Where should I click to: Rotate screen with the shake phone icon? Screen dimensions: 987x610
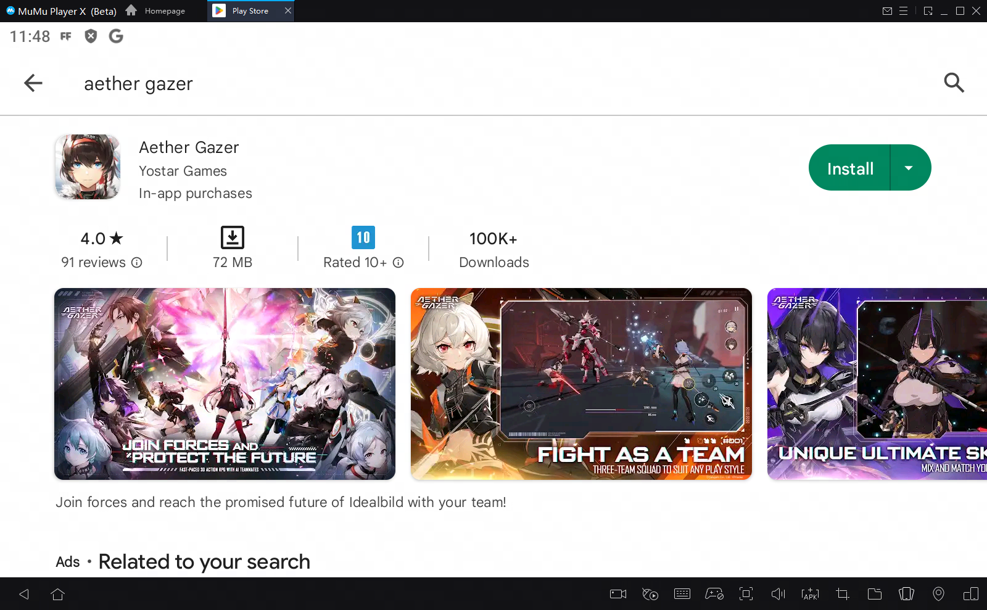click(x=906, y=594)
